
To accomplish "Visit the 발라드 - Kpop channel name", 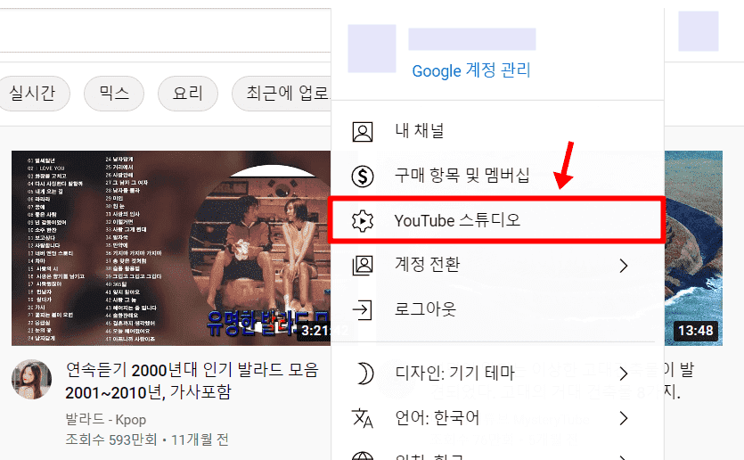I will (106, 420).
